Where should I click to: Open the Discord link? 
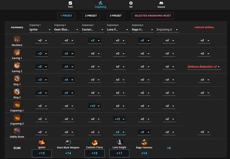tap(161, 4)
